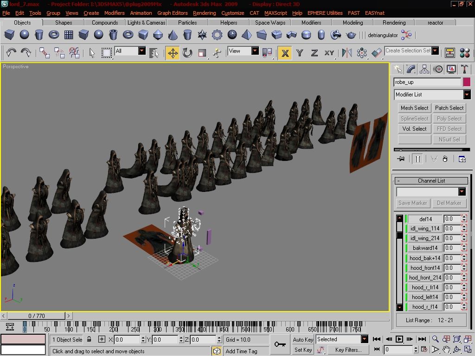Click the hood_front14 channel button
The image size is (475, 356).
pyautogui.click(x=425, y=267)
